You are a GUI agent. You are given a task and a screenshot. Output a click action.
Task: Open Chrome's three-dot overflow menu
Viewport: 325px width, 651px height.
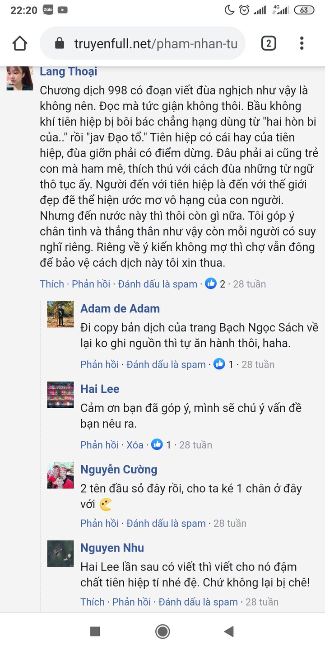pyautogui.click(x=302, y=43)
